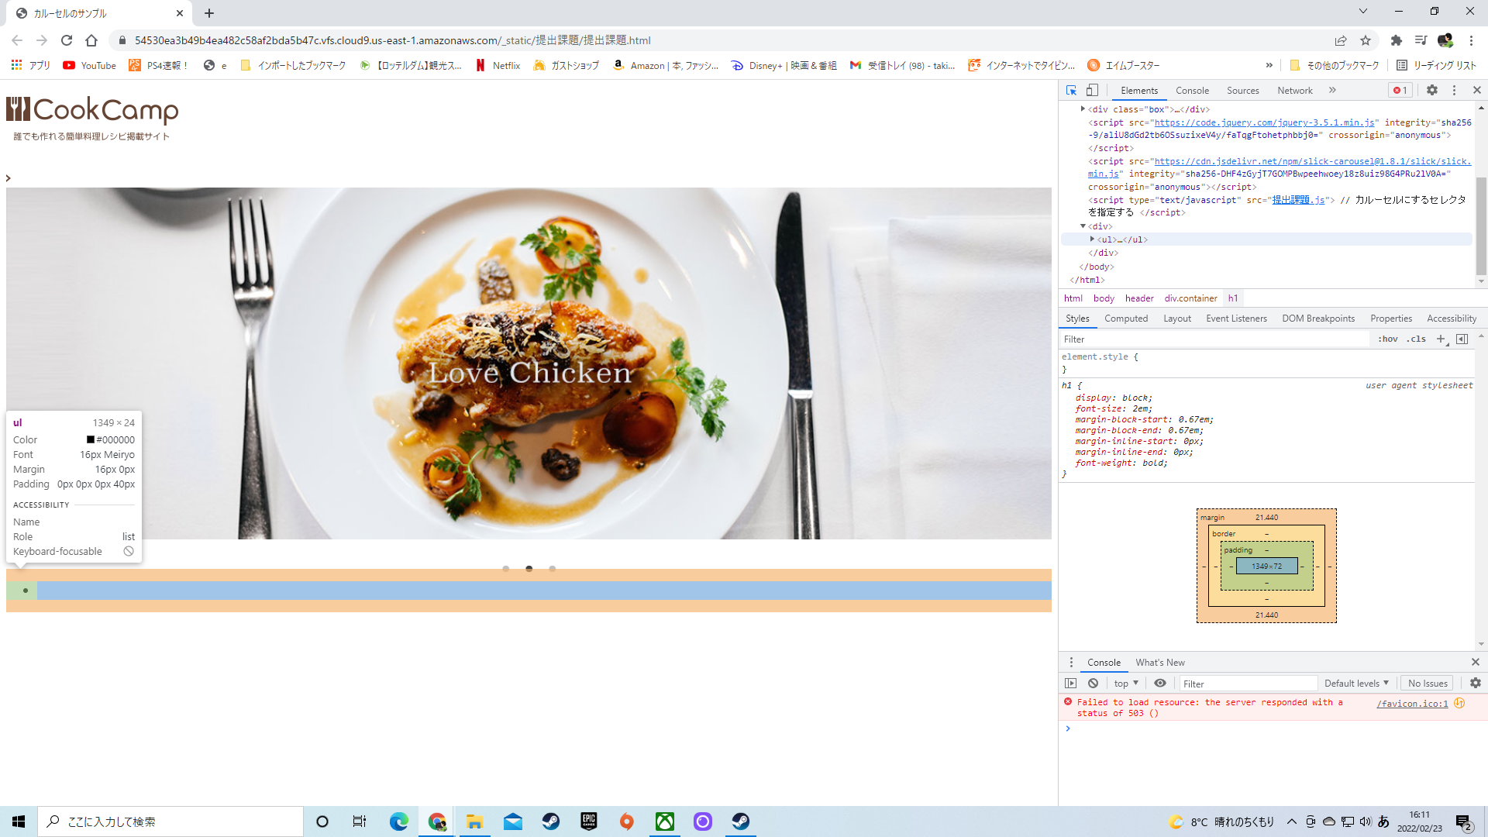Expand the div class box node
The height and width of the screenshot is (837, 1488).
(1083, 109)
